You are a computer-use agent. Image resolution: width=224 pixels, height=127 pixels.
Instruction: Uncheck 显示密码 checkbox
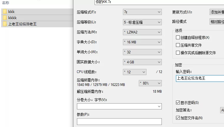click(178, 103)
